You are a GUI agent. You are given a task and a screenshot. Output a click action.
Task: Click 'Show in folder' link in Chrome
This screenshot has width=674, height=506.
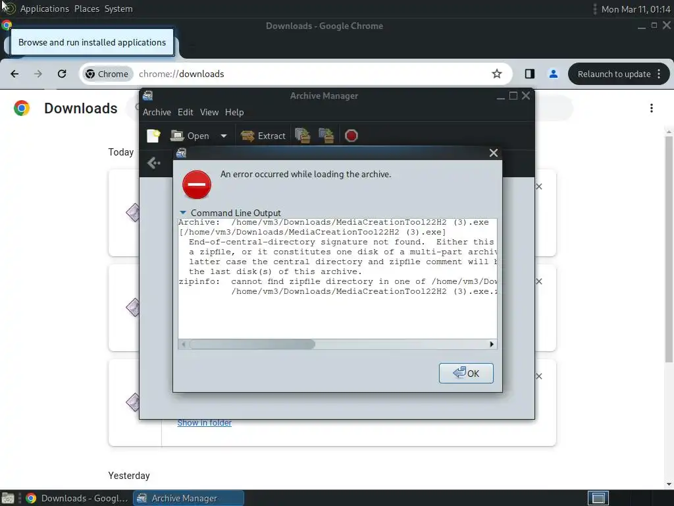coord(205,423)
